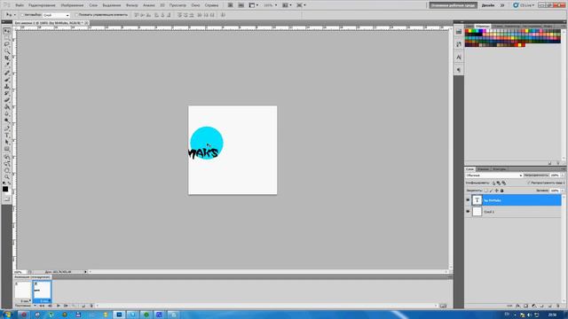Click Tween animation frames icon
This screenshot has width=568, height=319.
point(75,306)
